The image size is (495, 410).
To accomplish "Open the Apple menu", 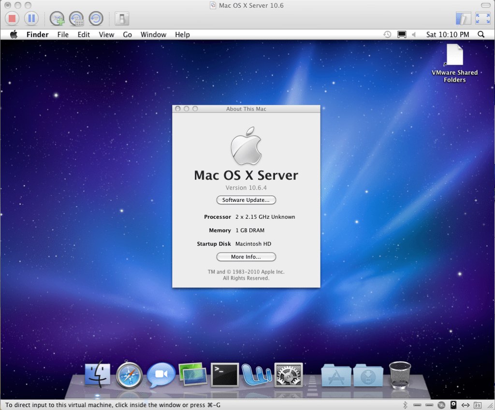I will click(14, 34).
